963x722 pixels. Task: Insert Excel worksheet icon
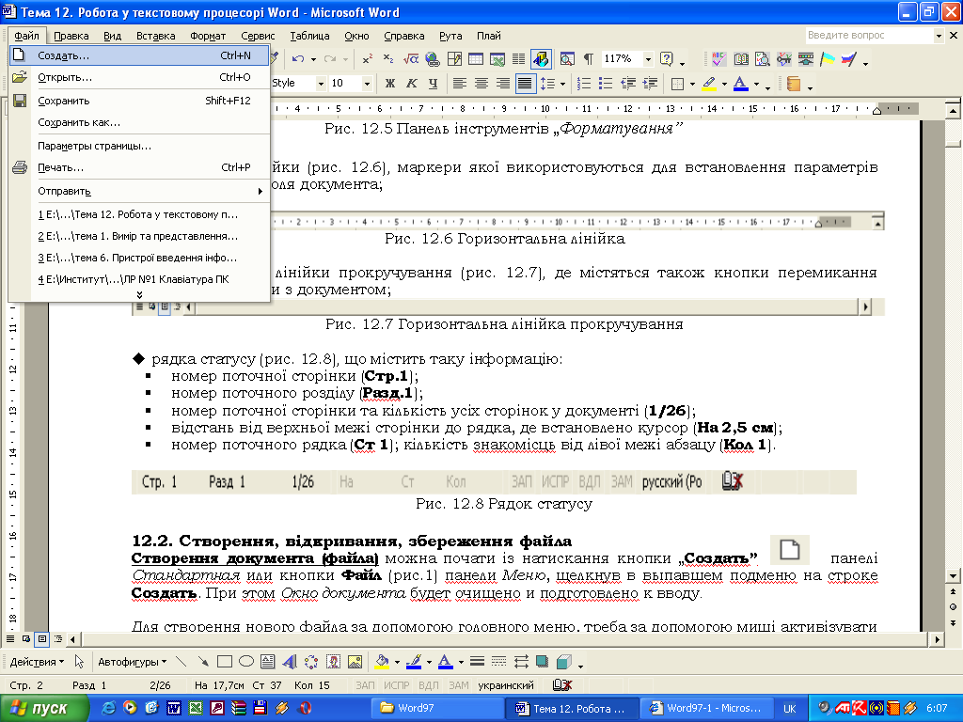tap(497, 59)
